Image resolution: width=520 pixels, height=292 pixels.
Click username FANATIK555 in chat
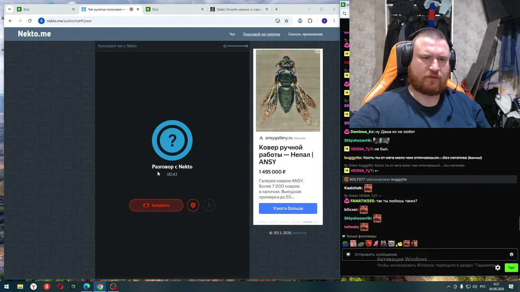coord(362,201)
